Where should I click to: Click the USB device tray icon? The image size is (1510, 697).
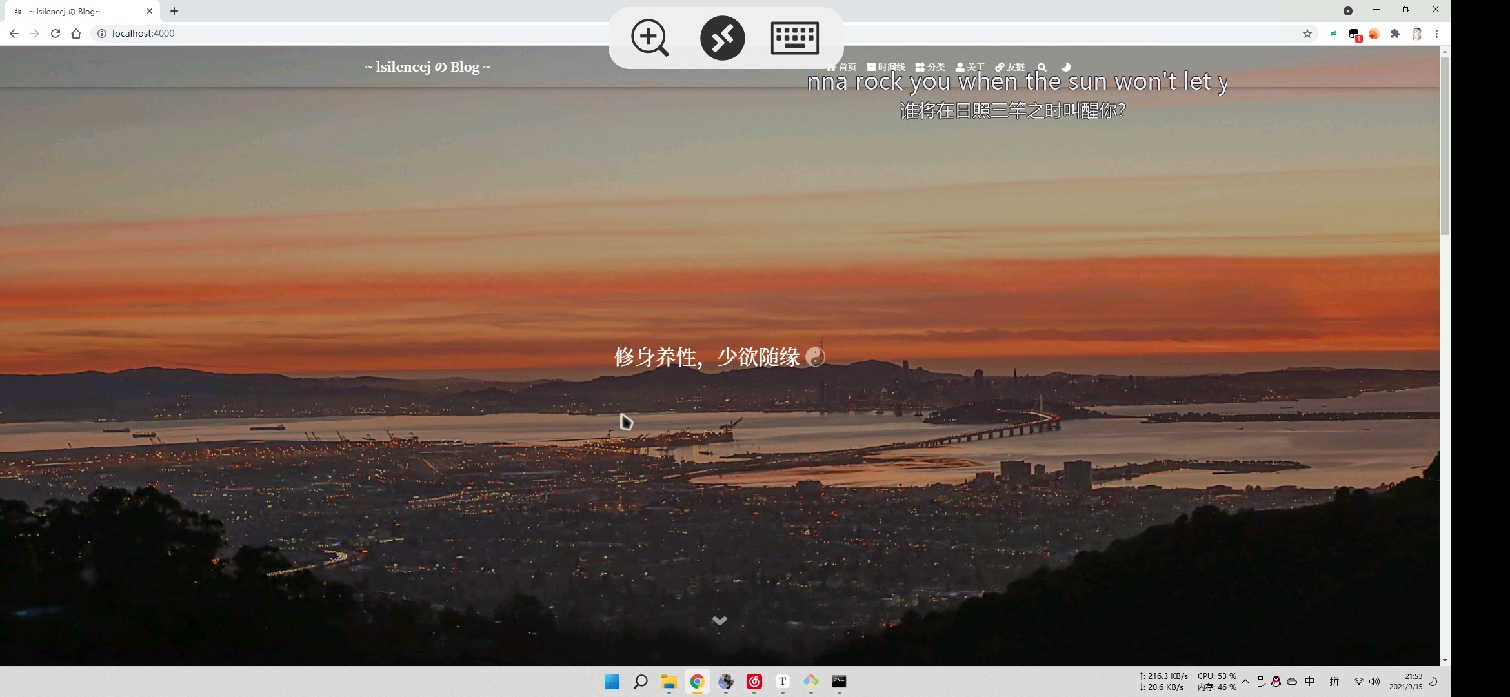click(1261, 682)
